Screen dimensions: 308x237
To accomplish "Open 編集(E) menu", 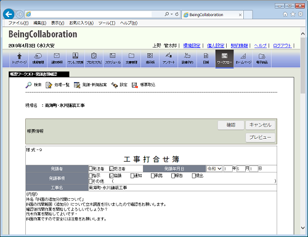I will (40, 23).
